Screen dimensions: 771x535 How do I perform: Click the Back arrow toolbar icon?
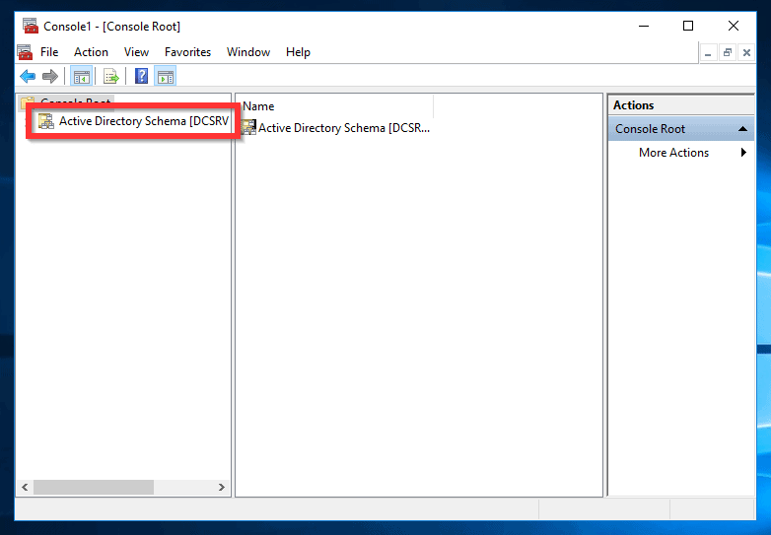click(28, 76)
